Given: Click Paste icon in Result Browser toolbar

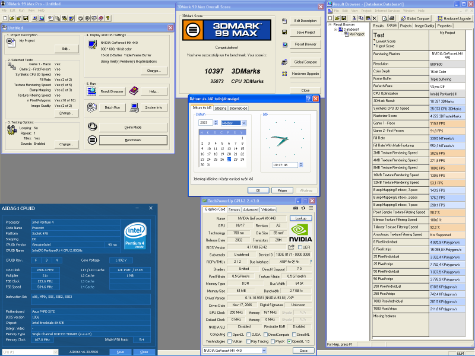Looking at the screenshot, I should tap(368, 18).
